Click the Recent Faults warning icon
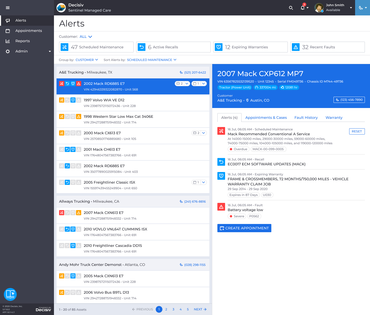The width and height of the screenshot is (370, 315). (296, 47)
